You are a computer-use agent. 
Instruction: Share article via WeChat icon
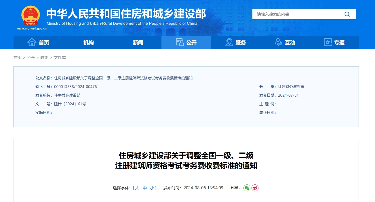coord(247,188)
